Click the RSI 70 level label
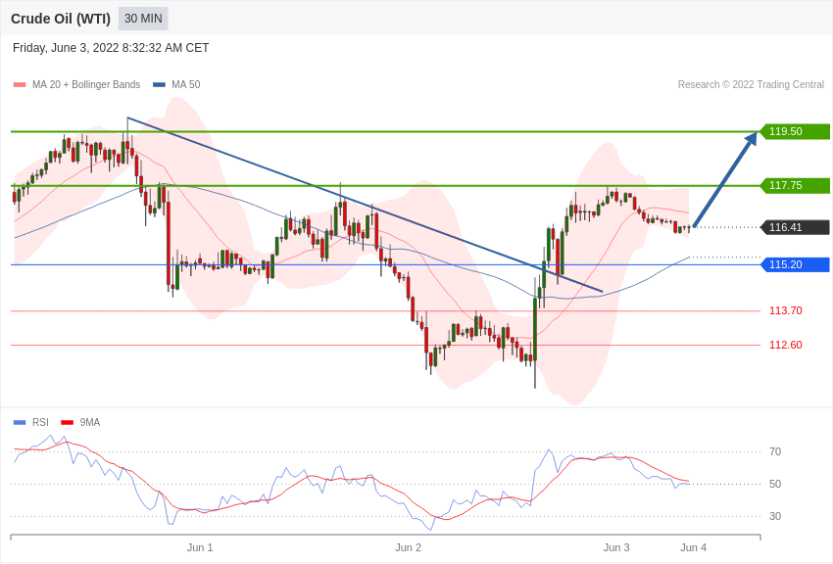 coord(775,451)
